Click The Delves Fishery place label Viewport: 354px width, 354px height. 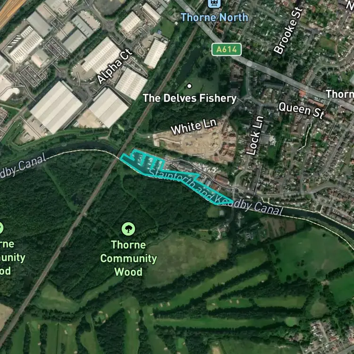[x=190, y=98]
